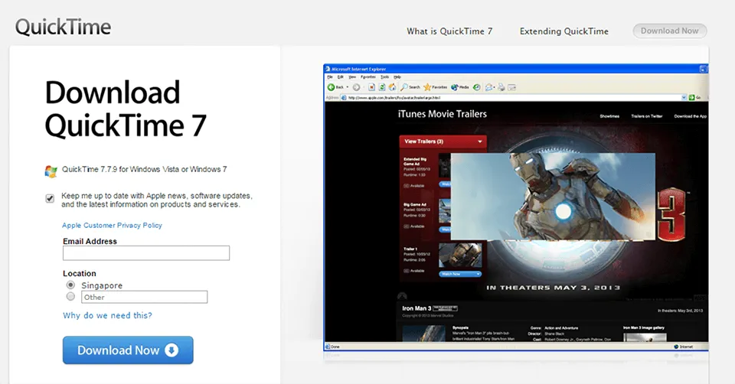Click the iTunes Movie Trailers heading
Viewport: 735px width, 384px height.
pos(442,114)
